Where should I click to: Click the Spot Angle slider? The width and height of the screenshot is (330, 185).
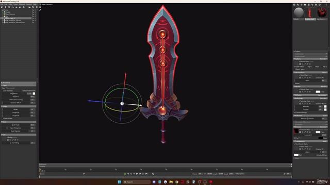(x=16, y=125)
